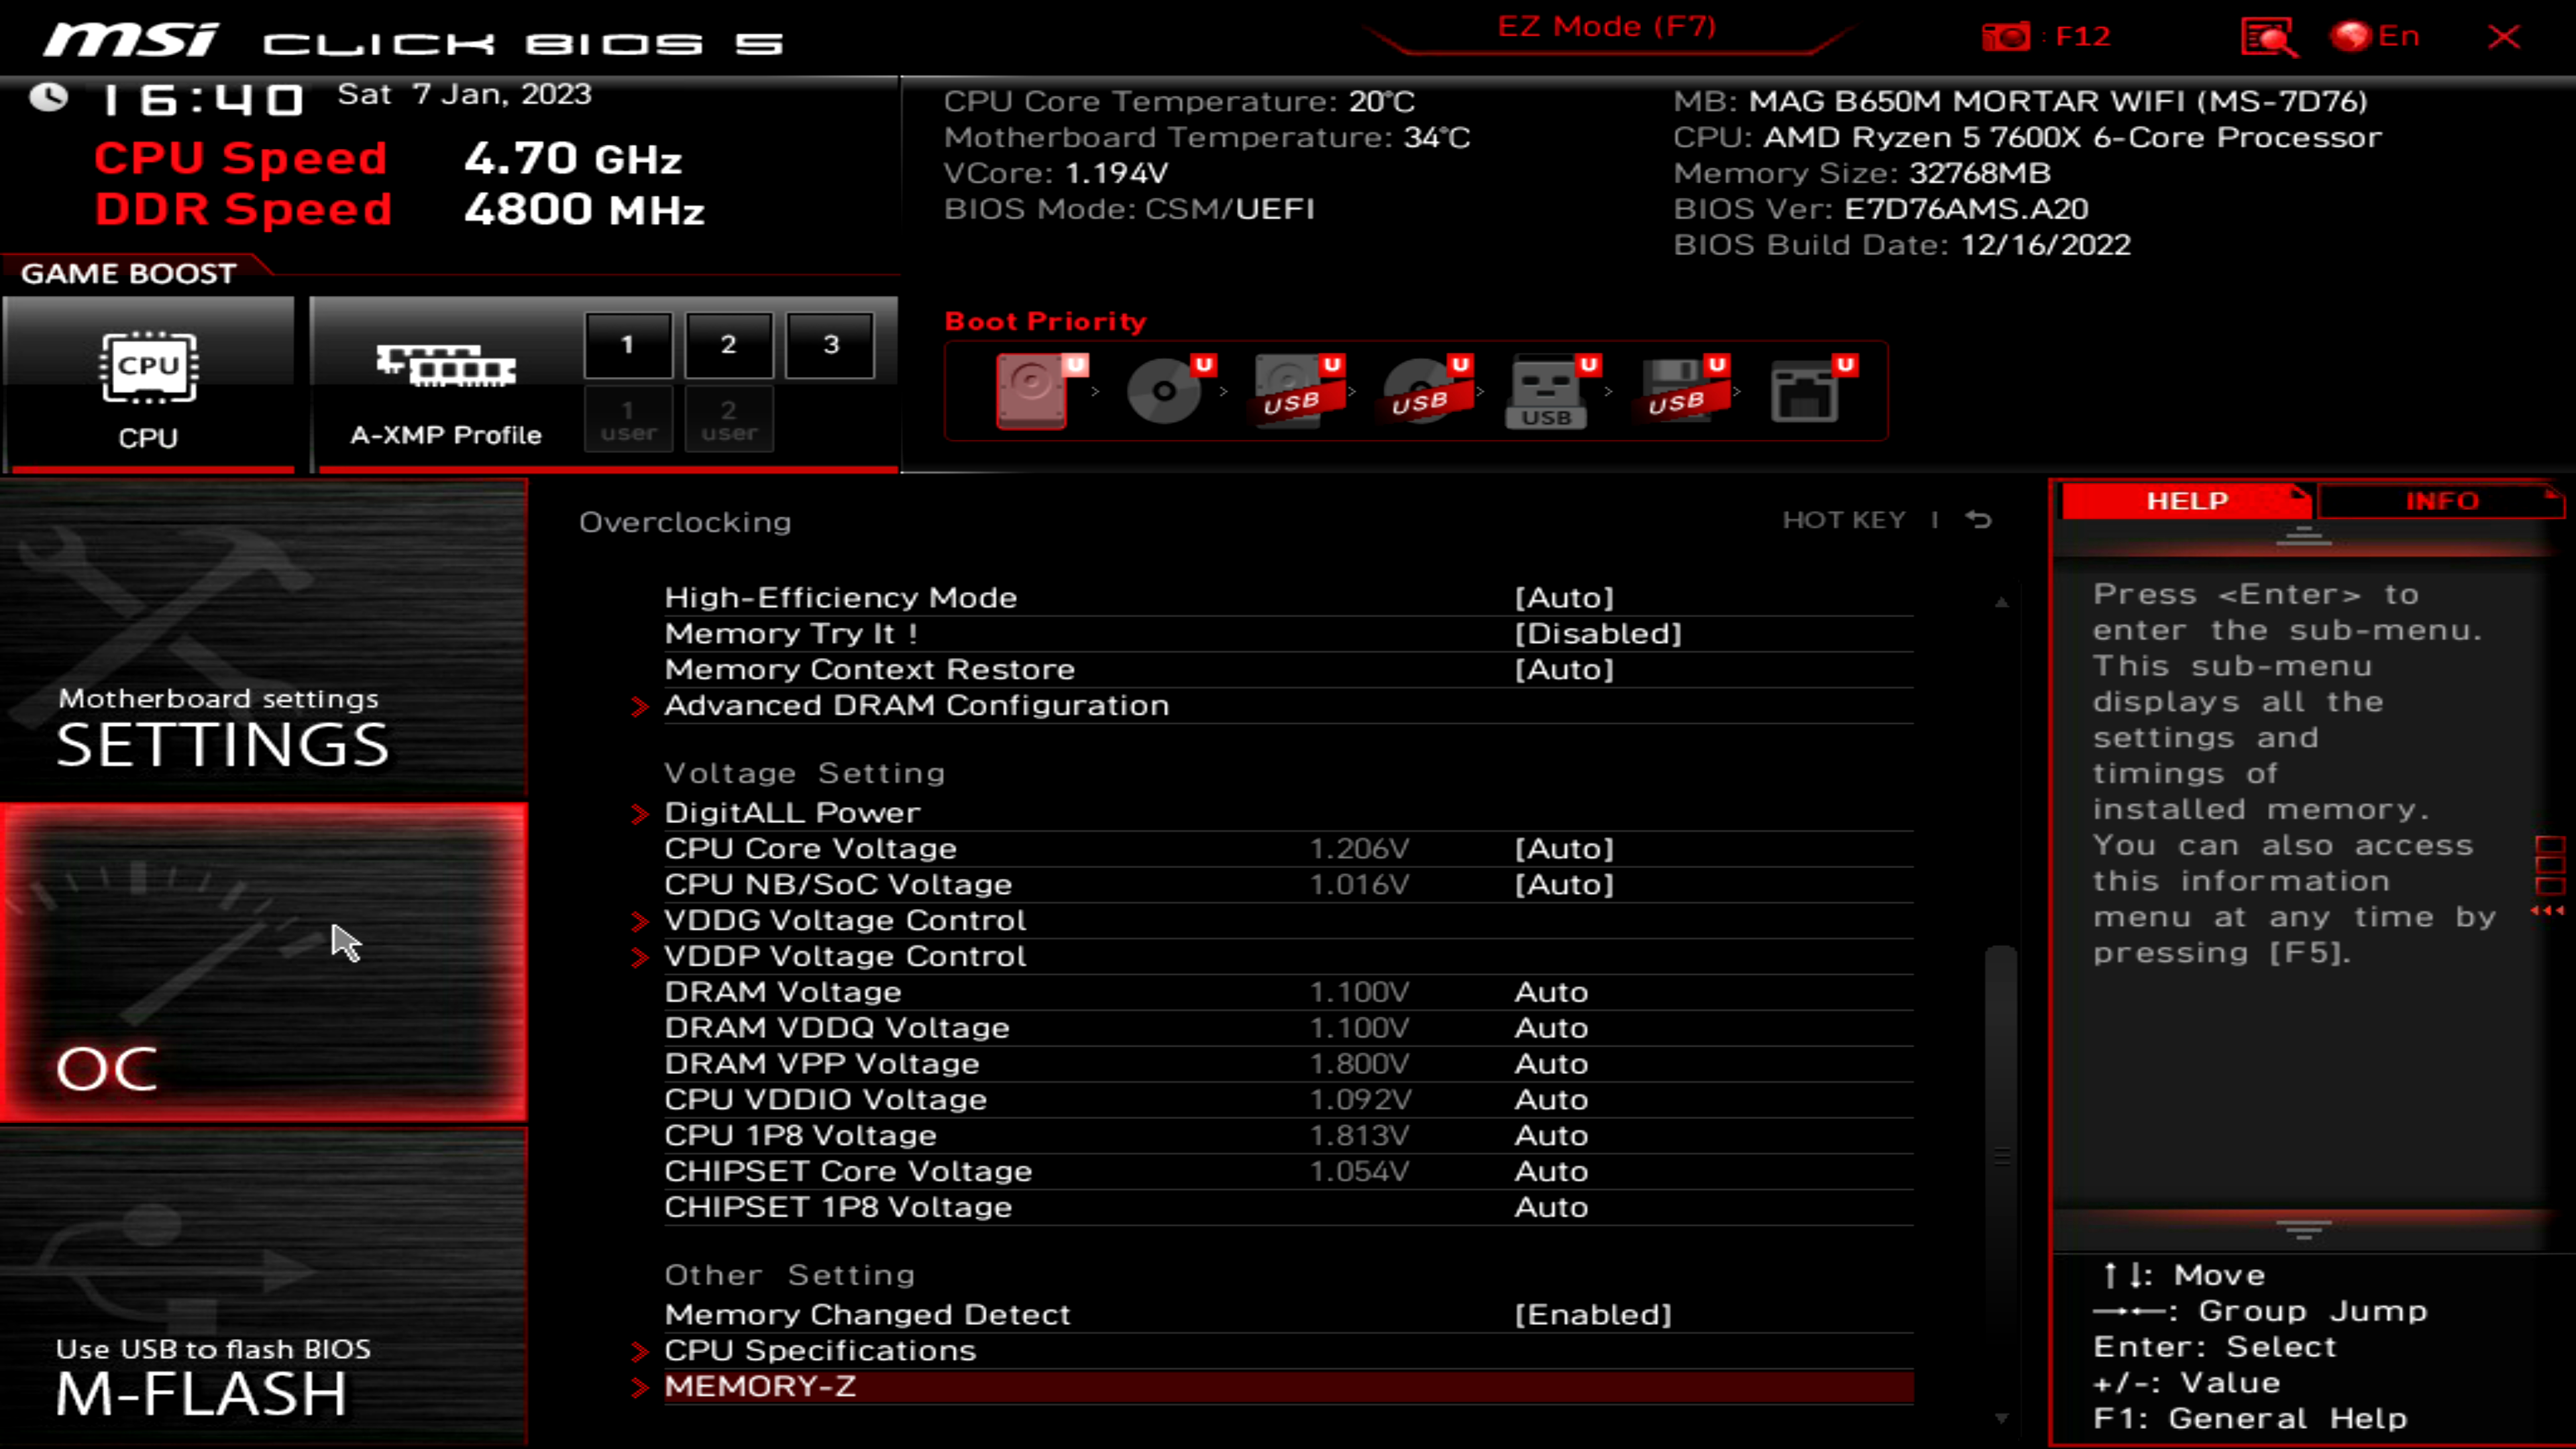Enable A-XMP profile 2

[x=728, y=345]
